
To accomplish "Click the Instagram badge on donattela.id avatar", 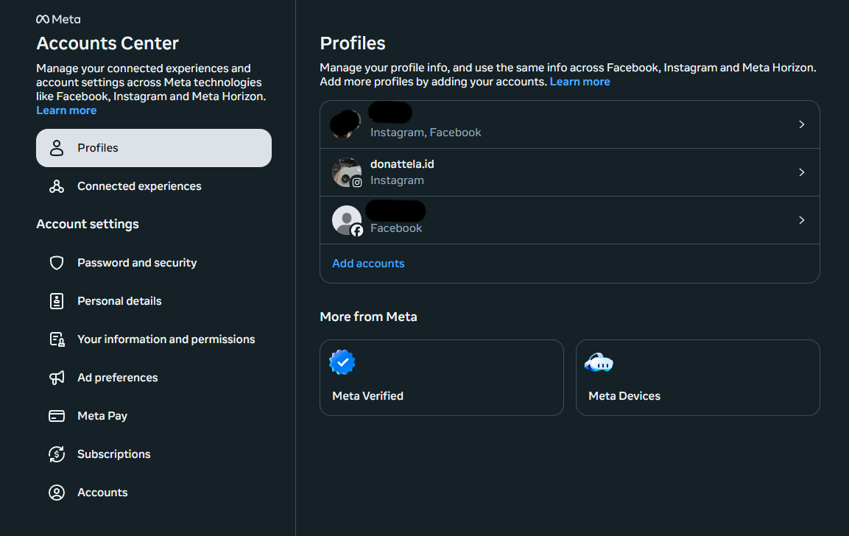I will pos(358,183).
